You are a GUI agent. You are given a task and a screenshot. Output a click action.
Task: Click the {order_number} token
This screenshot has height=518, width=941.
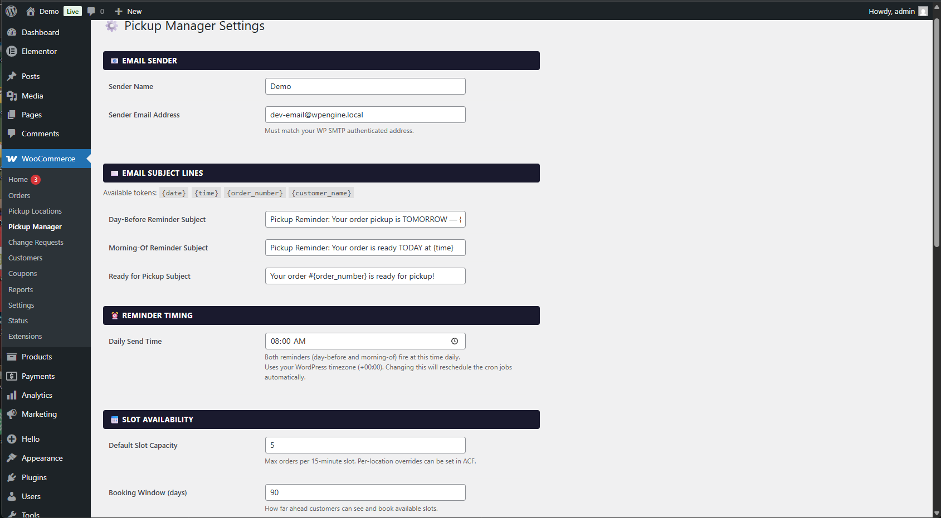pos(255,193)
